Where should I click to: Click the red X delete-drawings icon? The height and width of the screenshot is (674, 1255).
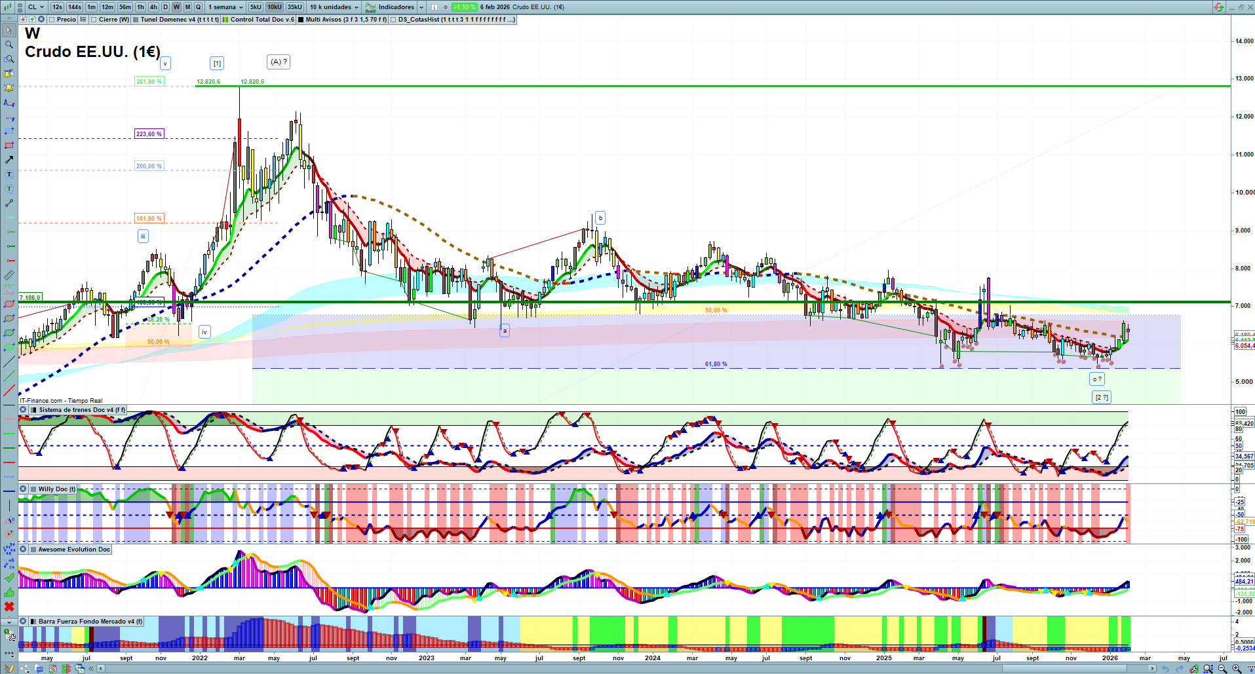pos(9,607)
